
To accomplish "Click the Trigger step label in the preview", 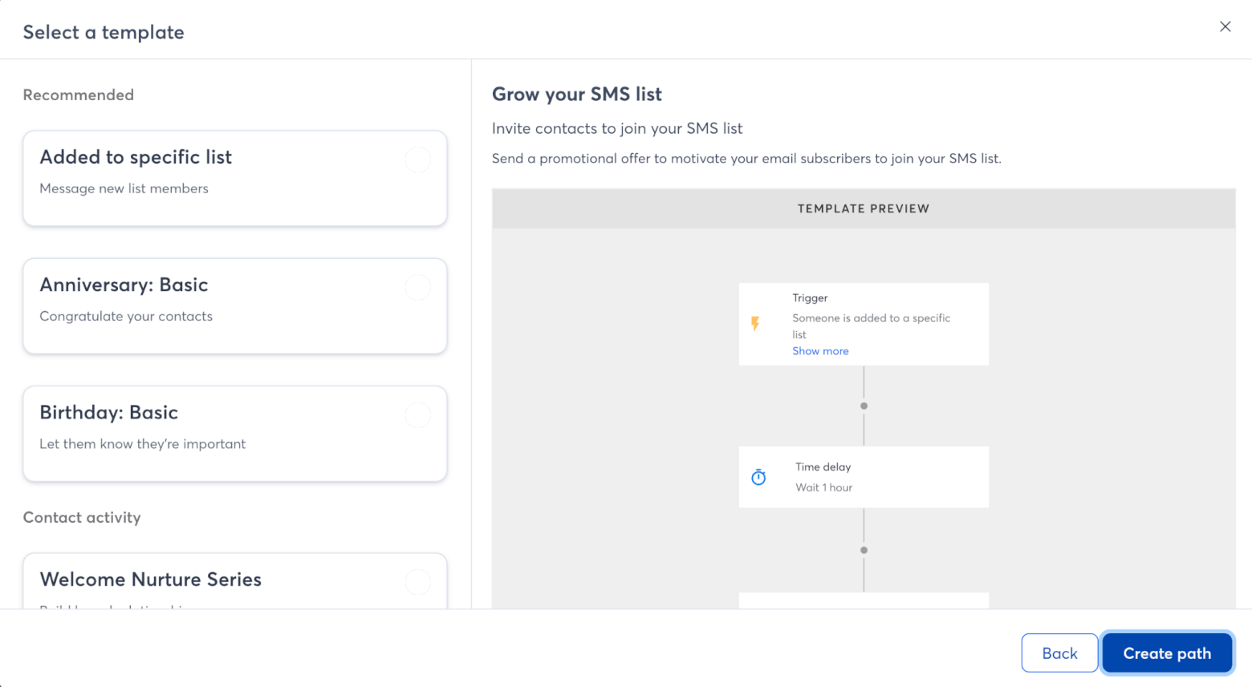I will (810, 298).
